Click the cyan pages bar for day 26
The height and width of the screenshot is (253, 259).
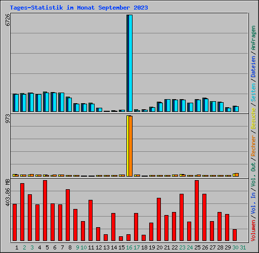206,105
